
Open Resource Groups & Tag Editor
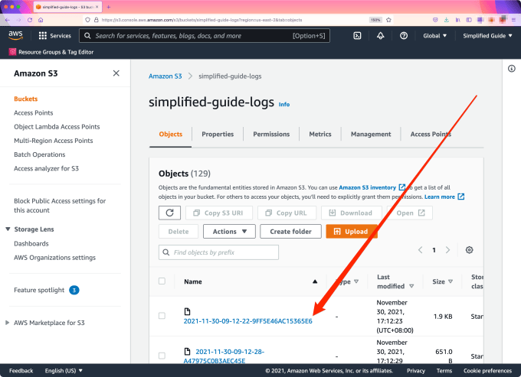tap(51, 52)
